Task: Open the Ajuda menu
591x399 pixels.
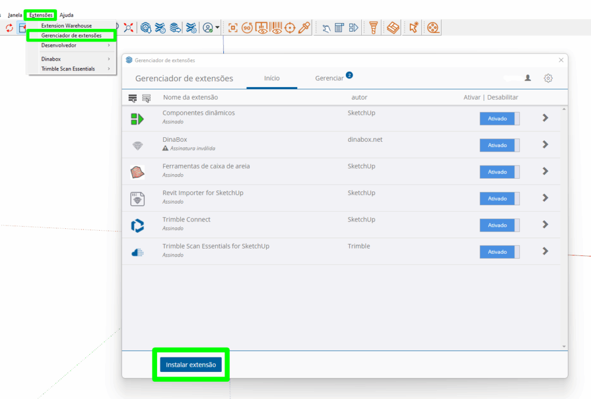Action: pyautogui.click(x=66, y=15)
